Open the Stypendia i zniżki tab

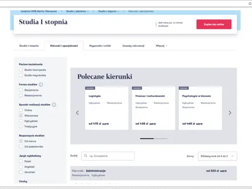(100, 46)
